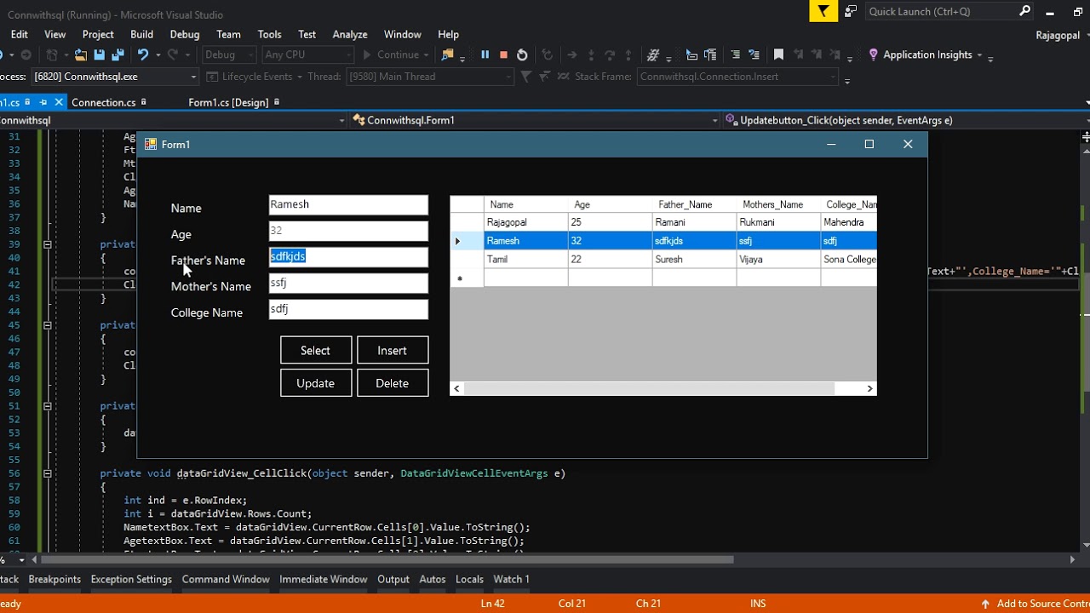
Task: Click the comment-out selected lines icon
Action: (x=735, y=54)
